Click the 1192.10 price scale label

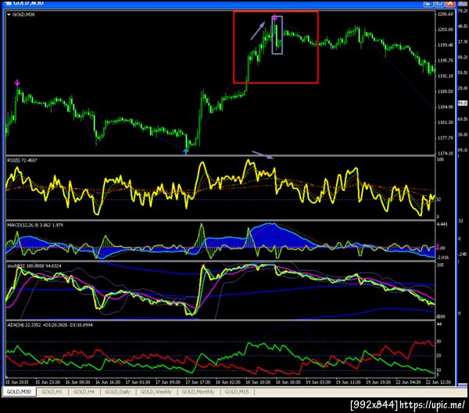(446, 76)
